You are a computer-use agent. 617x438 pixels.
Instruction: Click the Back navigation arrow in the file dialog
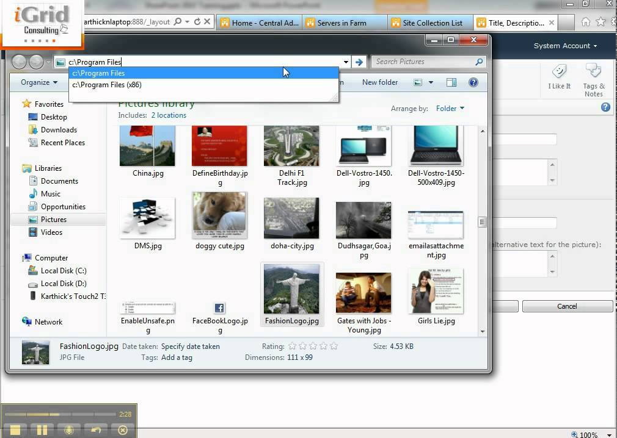(18, 62)
